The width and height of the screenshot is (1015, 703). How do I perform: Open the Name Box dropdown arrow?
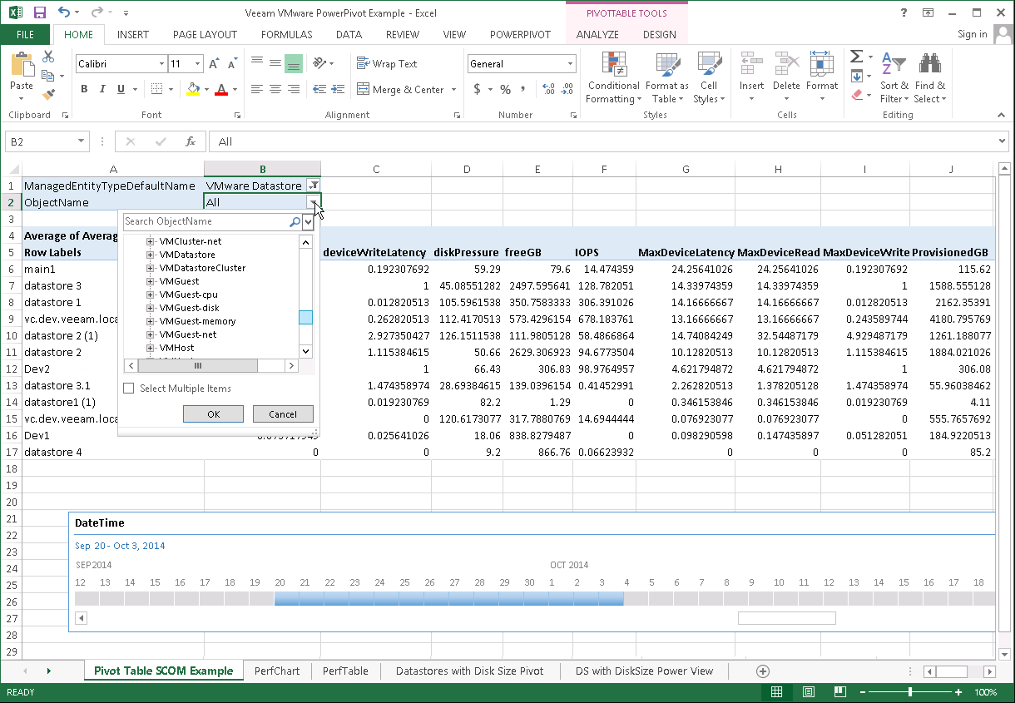tap(81, 142)
